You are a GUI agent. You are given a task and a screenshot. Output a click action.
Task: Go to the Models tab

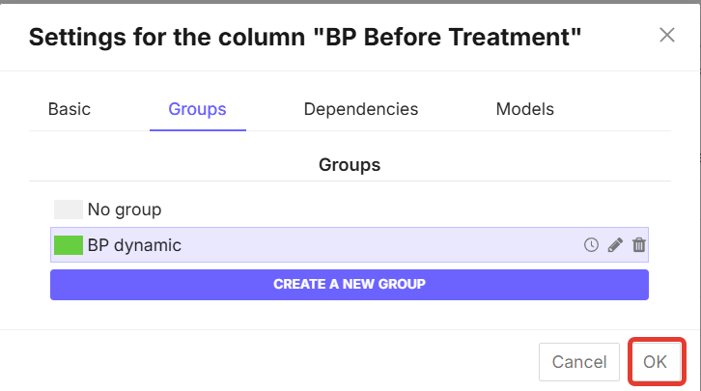pos(525,109)
